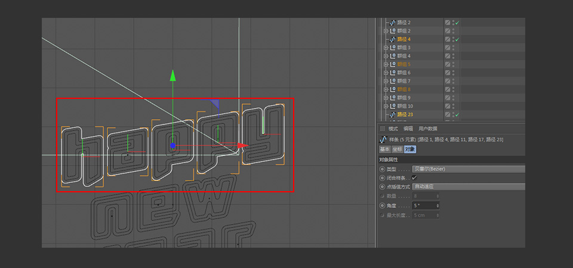
Task: Expand the 群组 3 tree node
Action: (386, 48)
